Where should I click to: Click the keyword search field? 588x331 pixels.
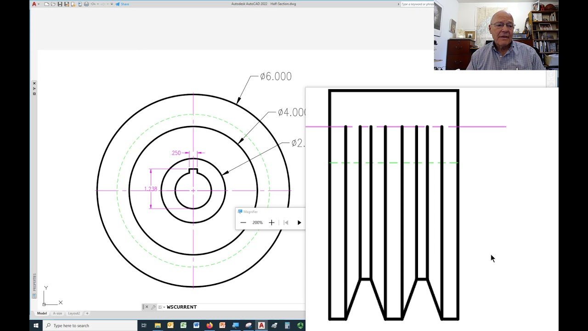pyautogui.click(x=417, y=4)
